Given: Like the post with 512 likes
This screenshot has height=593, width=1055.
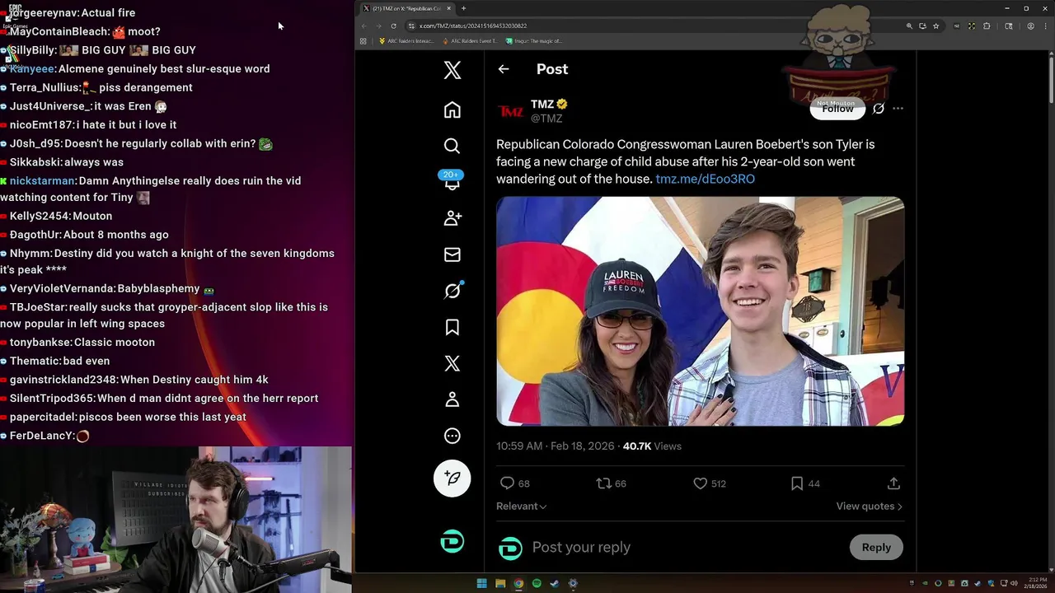Looking at the screenshot, I should pyautogui.click(x=709, y=483).
